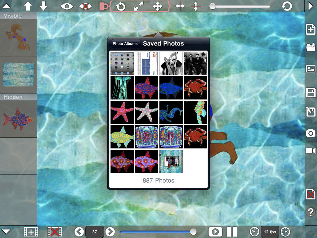This screenshot has width=317, height=238.
Task: Expand the right panel arrow
Action: coord(310,6)
